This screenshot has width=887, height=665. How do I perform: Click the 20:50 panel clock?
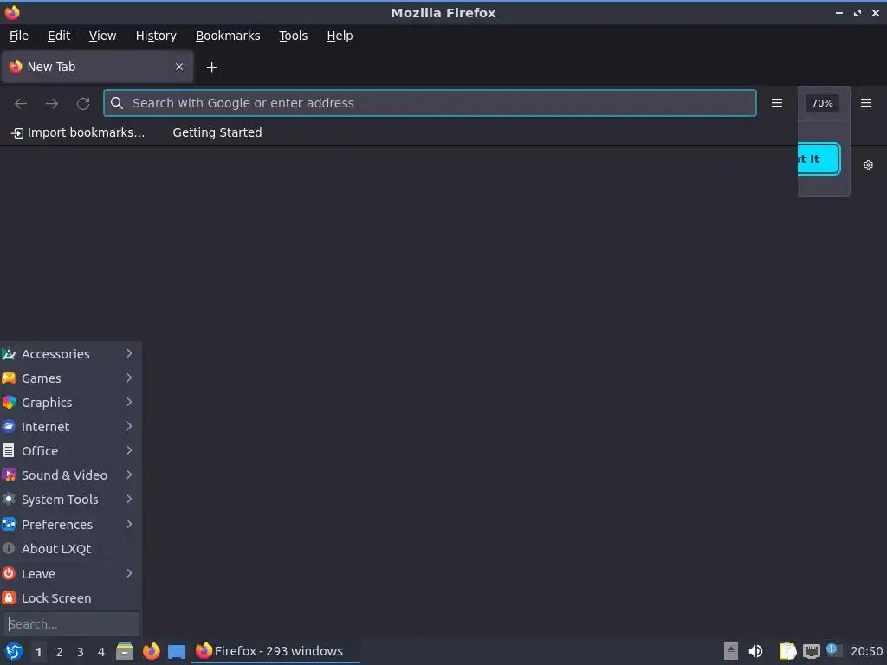(866, 651)
